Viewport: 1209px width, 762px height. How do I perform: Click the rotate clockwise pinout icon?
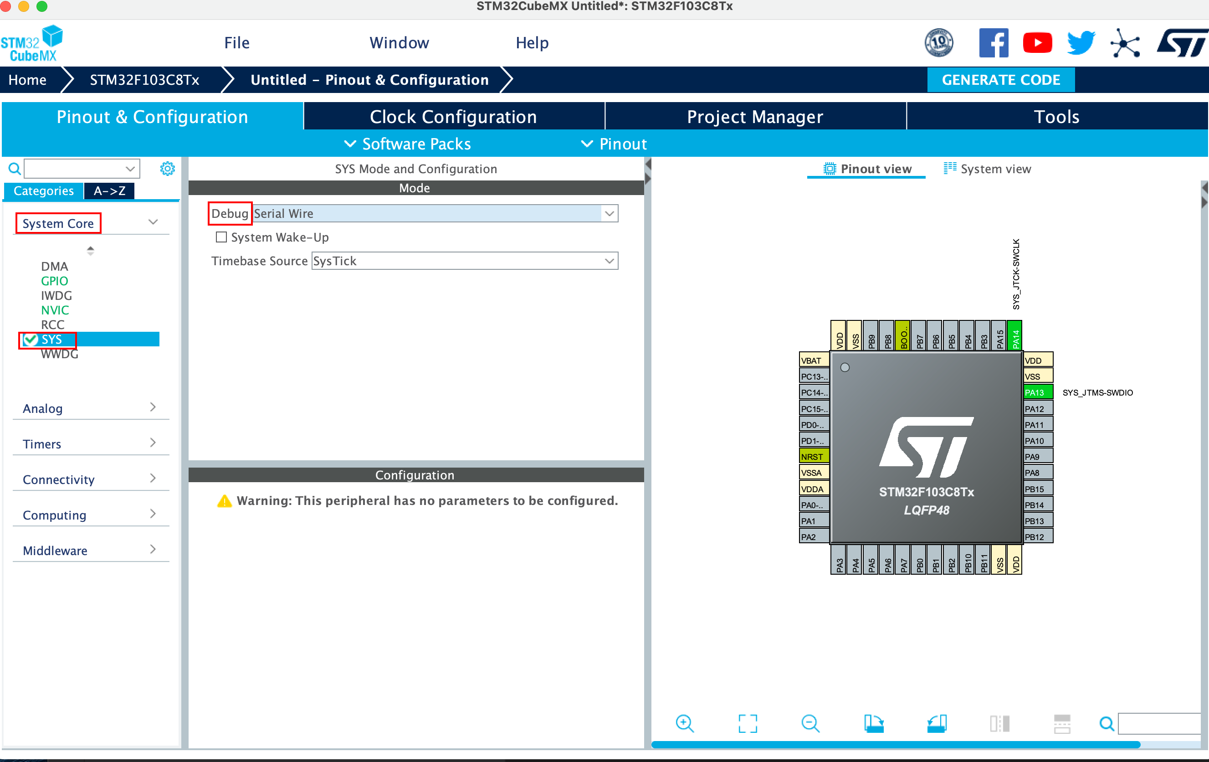(874, 724)
